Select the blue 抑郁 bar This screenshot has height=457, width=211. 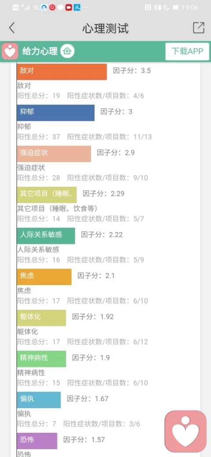tap(56, 113)
